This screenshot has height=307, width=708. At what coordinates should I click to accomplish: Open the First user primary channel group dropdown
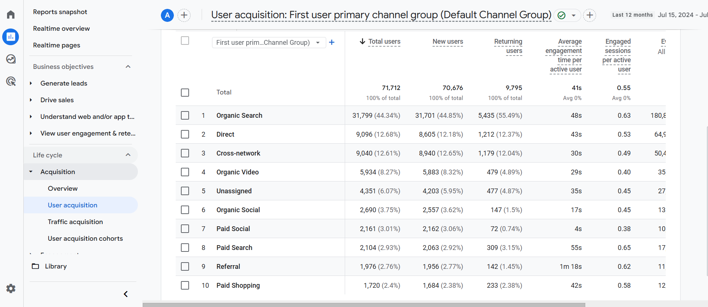[269, 43]
